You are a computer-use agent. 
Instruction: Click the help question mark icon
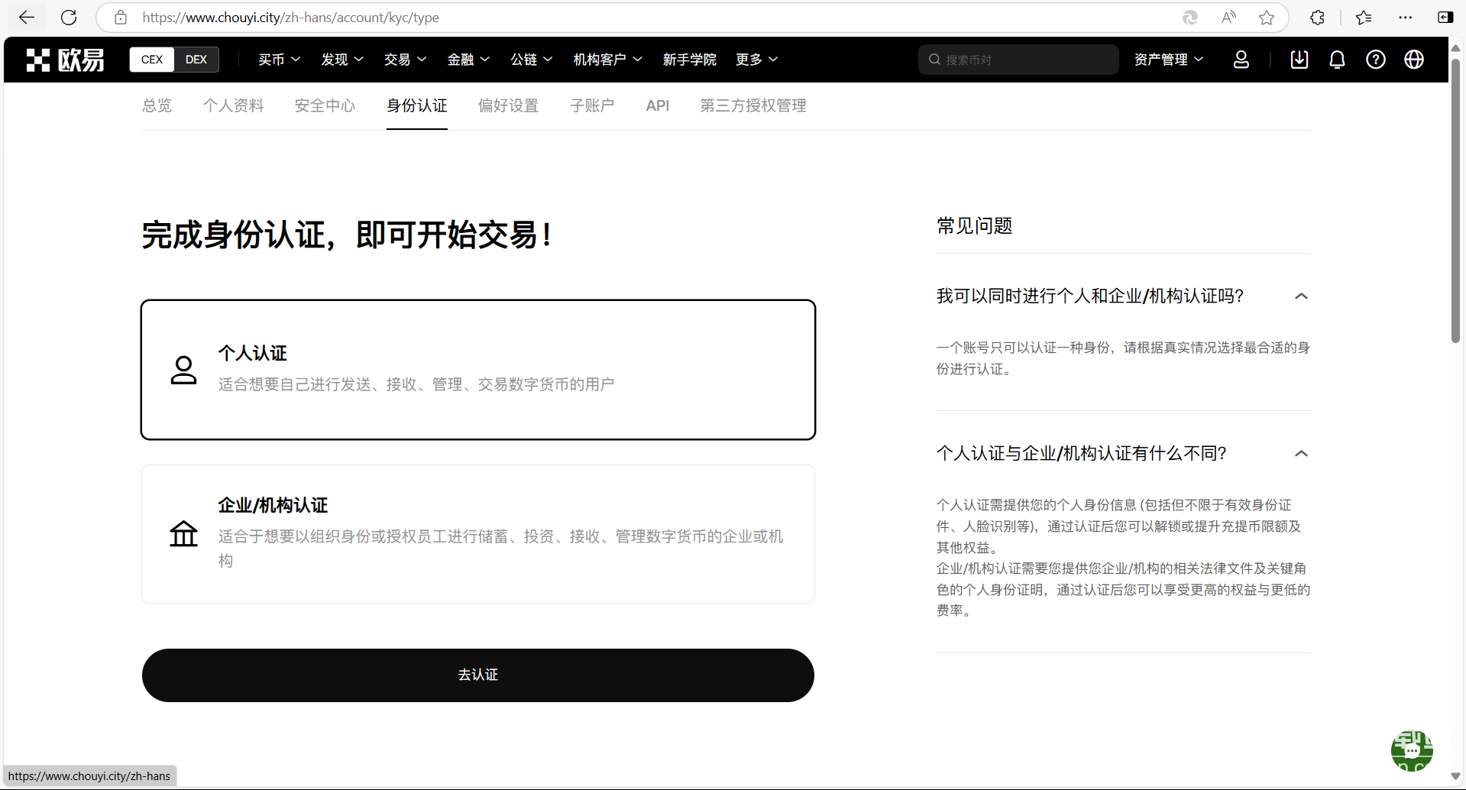tap(1375, 60)
